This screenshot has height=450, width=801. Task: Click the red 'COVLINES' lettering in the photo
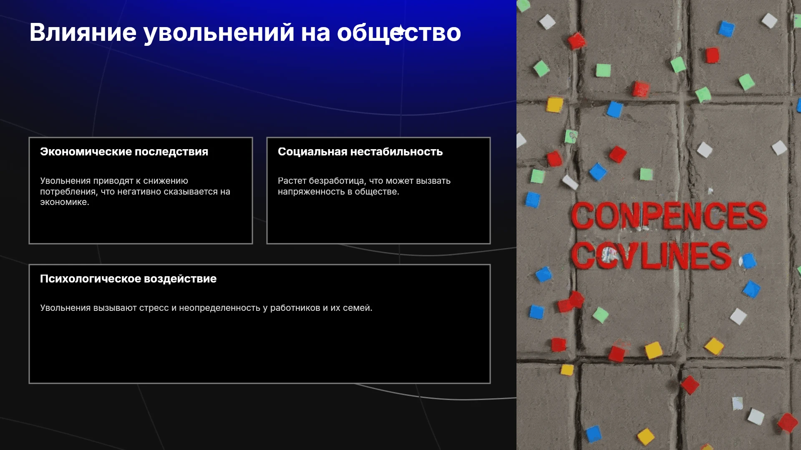pyautogui.click(x=651, y=255)
